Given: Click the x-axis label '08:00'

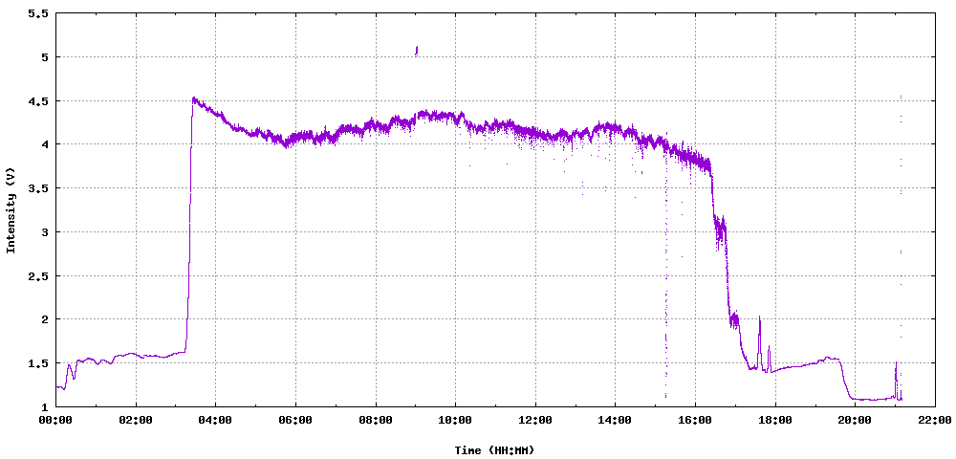Looking at the screenshot, I should [x=376, y=420].
